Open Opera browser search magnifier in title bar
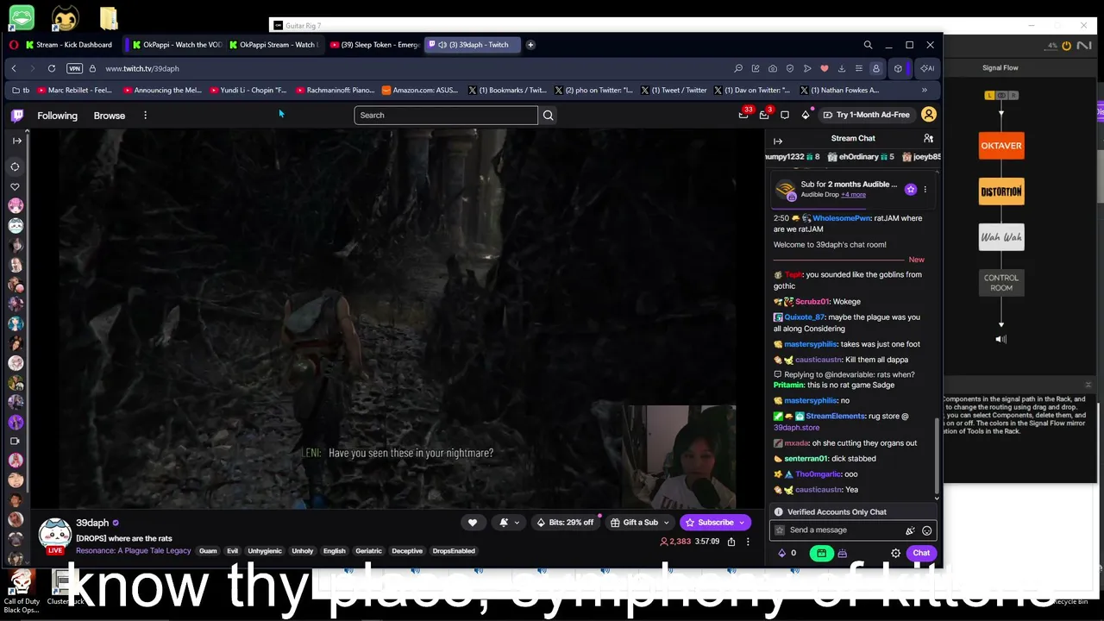The height and width of the screenshot is (621, 1104). click(868, 45)
